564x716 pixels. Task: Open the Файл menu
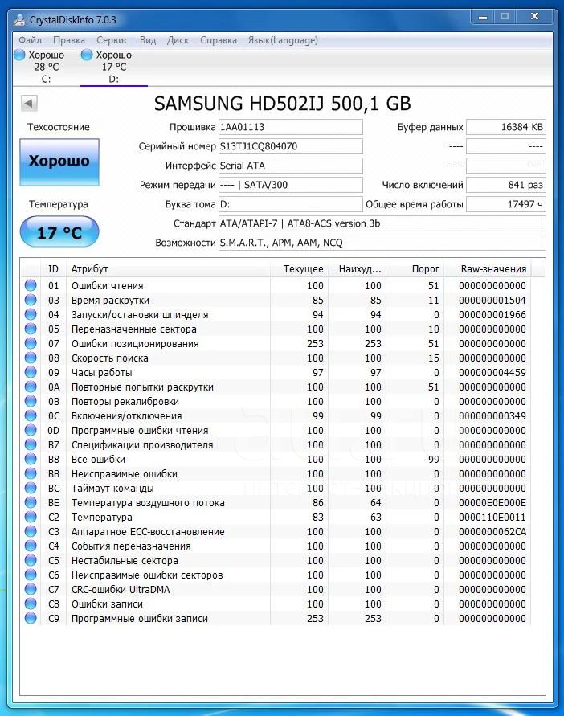[x=30, y=40]
